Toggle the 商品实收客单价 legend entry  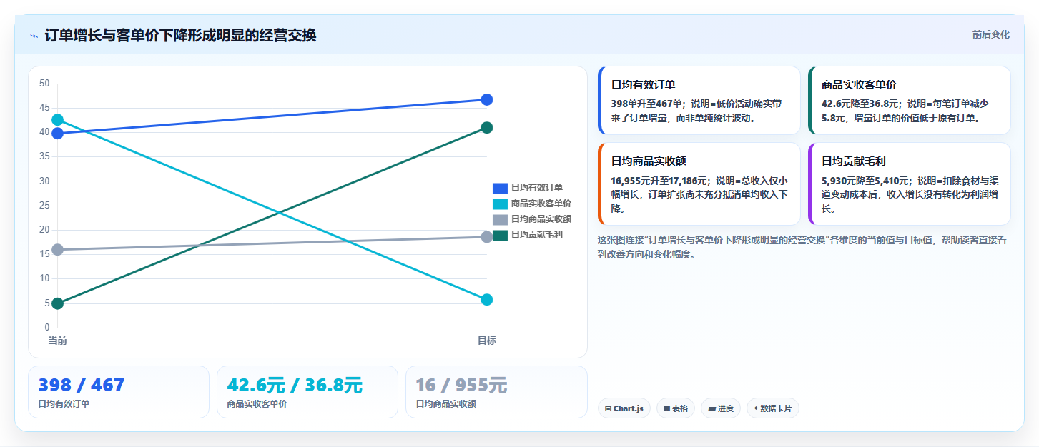(x=532, y=204)
